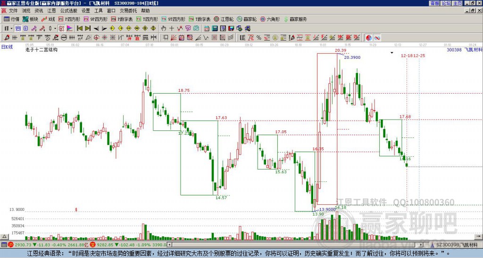The width and height of the screenshot is (483, 258).
Task: Select the circle measurement tool icon
Action: pos(64,38)
